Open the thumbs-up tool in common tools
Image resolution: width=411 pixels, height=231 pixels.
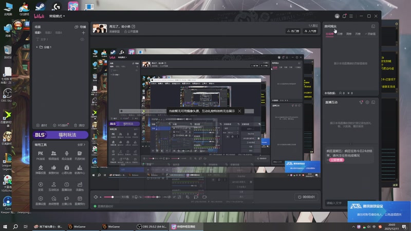point(53,169)
